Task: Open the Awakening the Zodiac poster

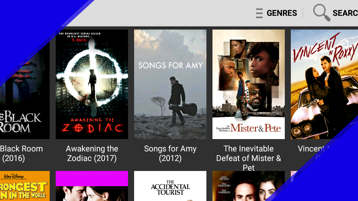Action: point(92,84)
